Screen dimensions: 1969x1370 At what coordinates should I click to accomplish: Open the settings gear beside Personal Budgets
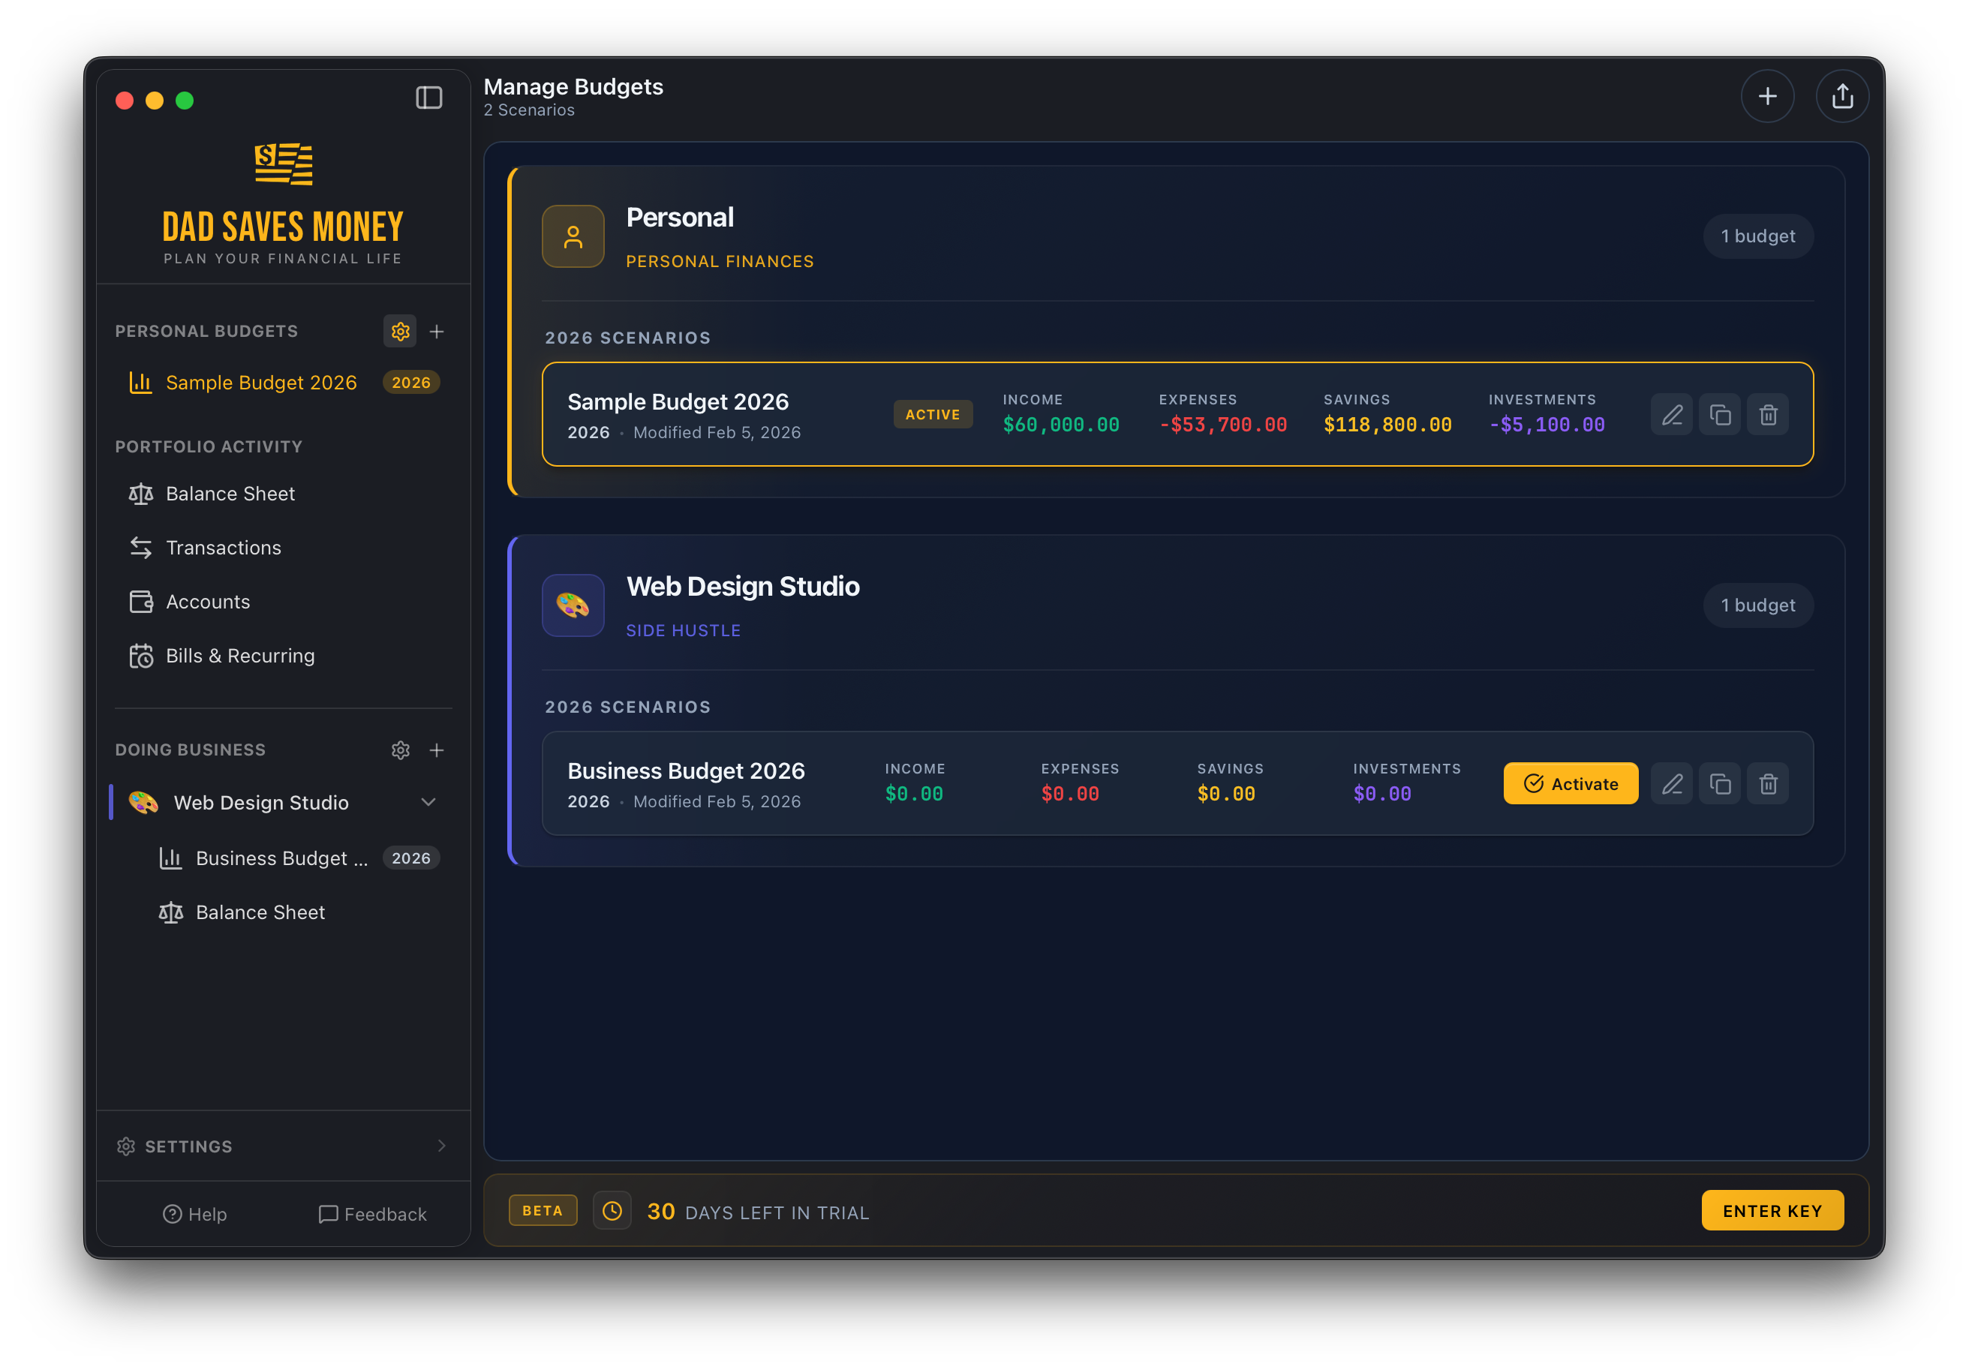tap(400, 331)
